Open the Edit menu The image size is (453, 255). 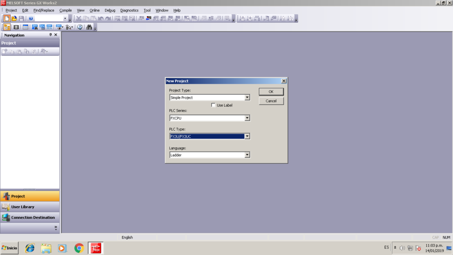point(25,11)
